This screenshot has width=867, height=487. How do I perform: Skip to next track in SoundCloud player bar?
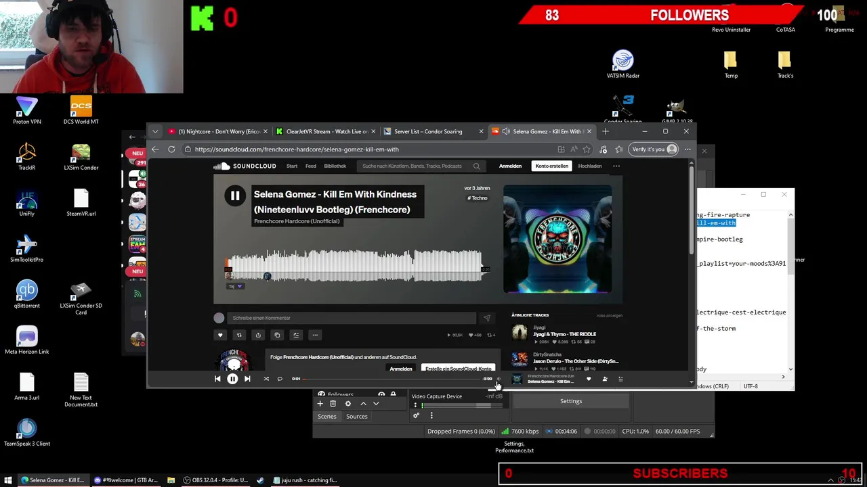247,379
